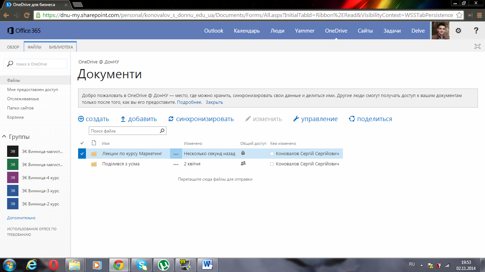Toggle focus on content icon

478,46
